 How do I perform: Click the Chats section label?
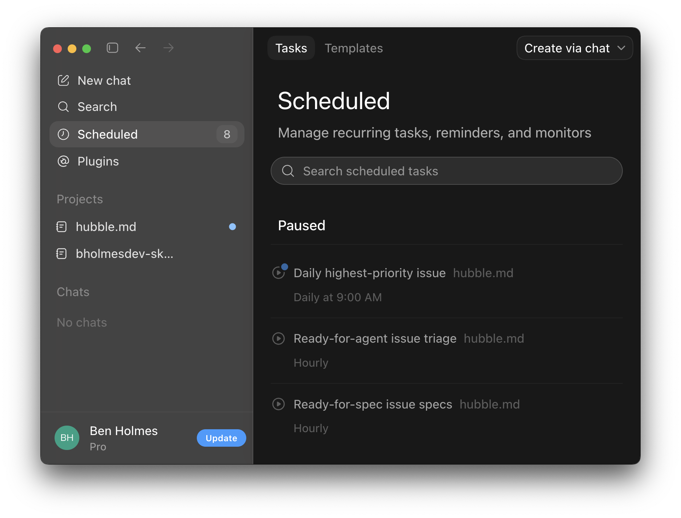73,292
